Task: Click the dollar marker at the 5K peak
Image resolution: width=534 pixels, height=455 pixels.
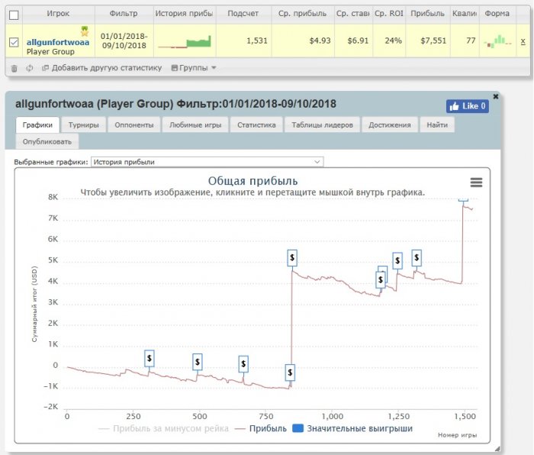Action: 291,258
